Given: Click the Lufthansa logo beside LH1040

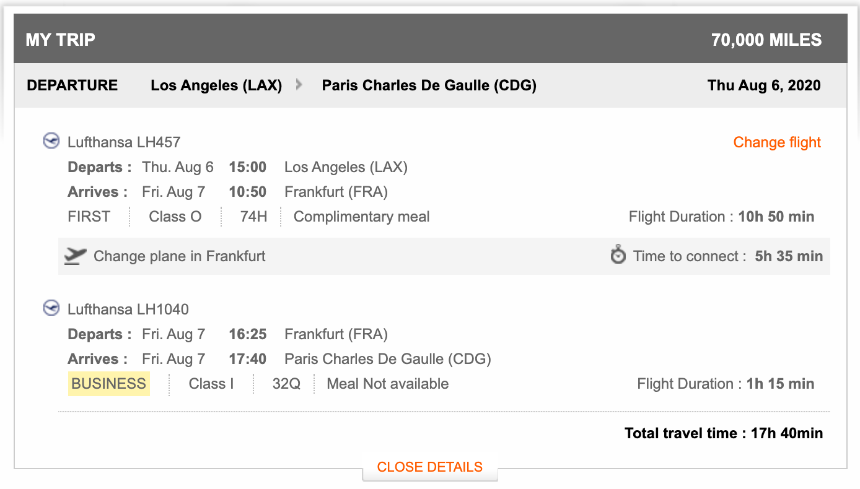Looking at the screenshot, I should click(51, 308).
